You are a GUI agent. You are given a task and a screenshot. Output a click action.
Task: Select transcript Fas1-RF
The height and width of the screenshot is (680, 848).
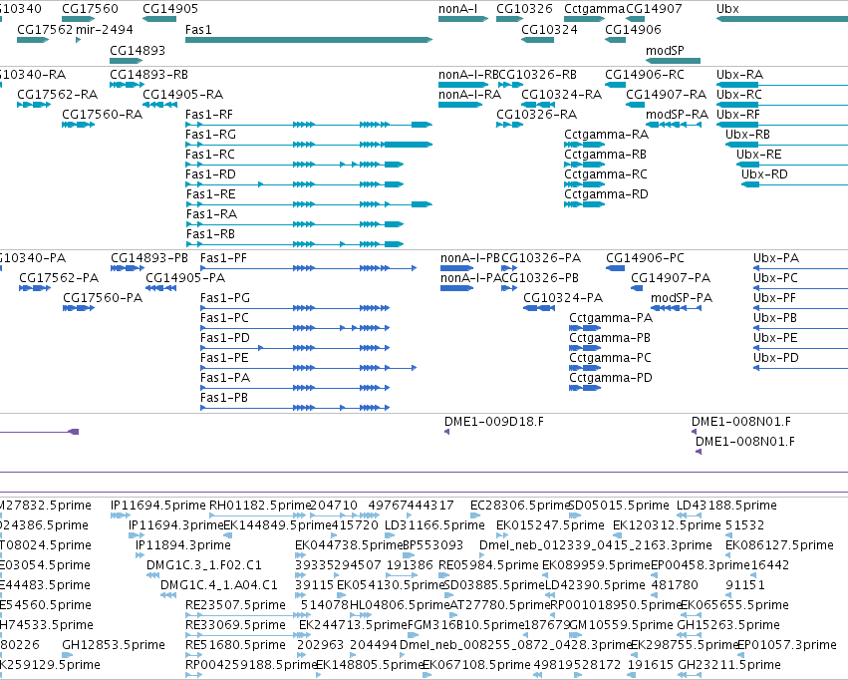(x=309, y=125)
